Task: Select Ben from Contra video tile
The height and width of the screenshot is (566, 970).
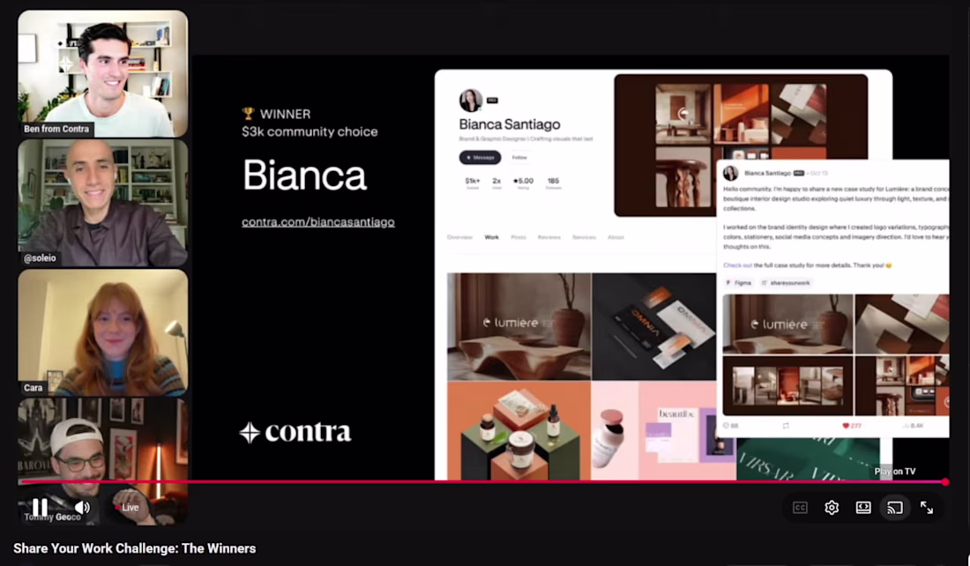Action: coord(102,73)
